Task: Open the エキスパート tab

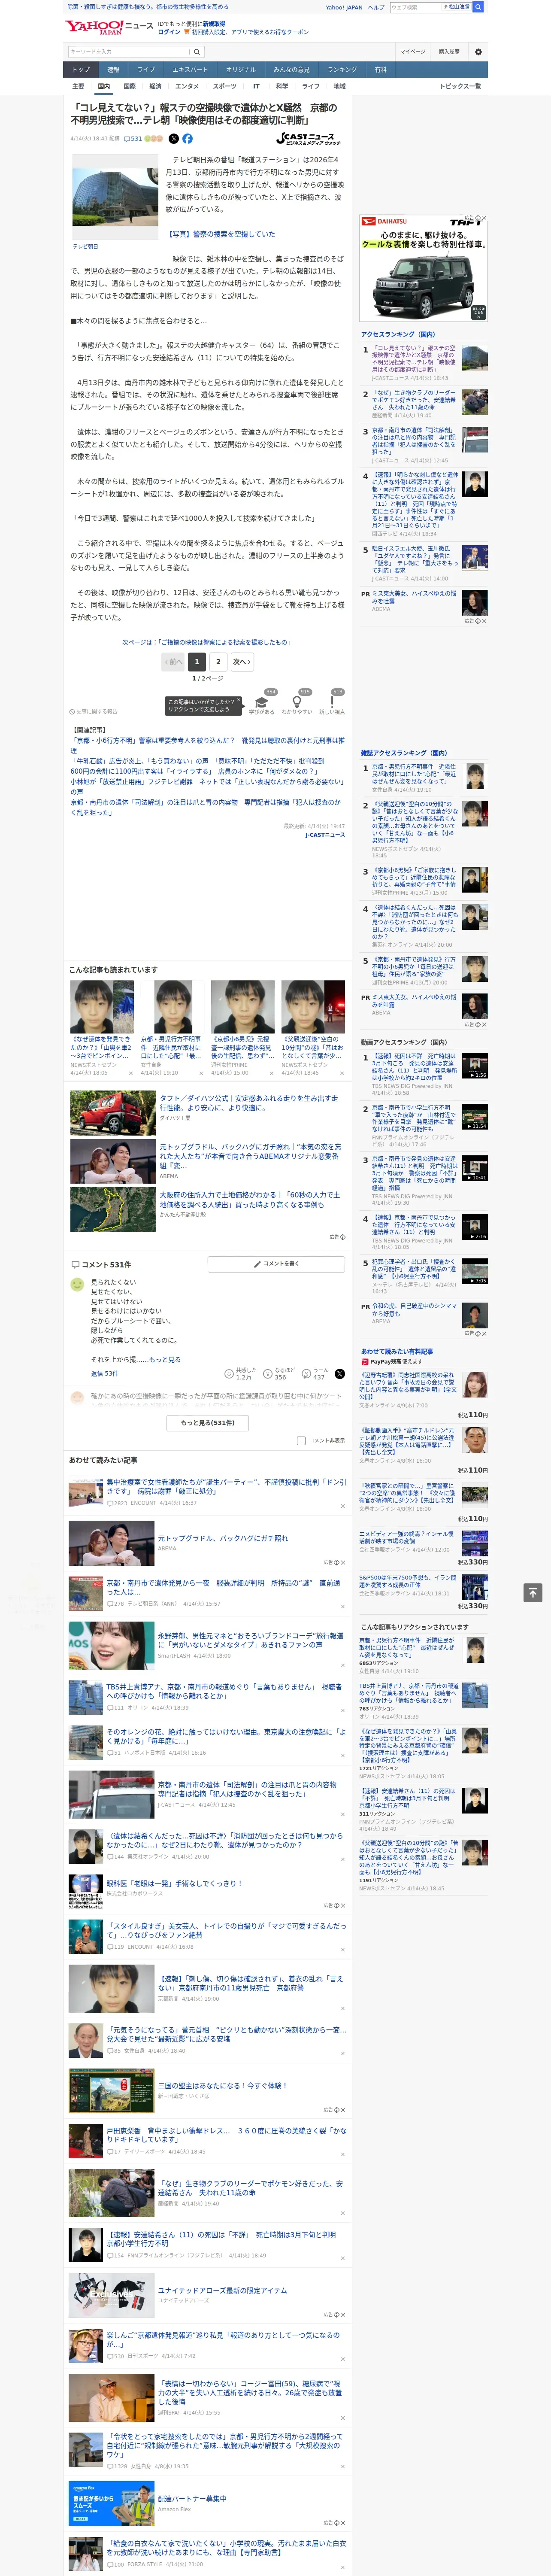Action: [x=190, y=70]
